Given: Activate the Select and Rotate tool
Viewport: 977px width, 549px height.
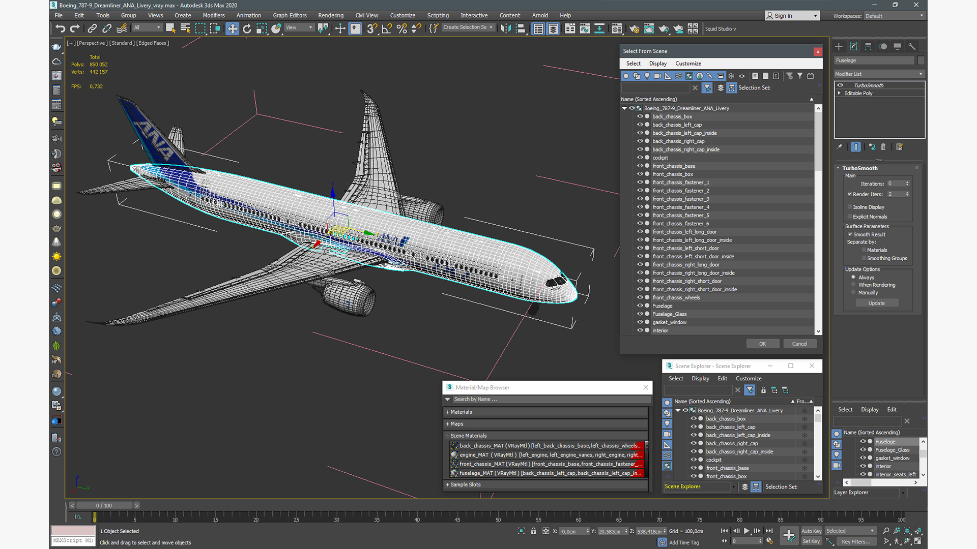Looking at the screenshot, I should pos(247,28).
